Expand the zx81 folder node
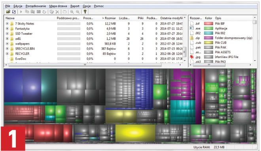261x151 pixels. pos(7,39)
